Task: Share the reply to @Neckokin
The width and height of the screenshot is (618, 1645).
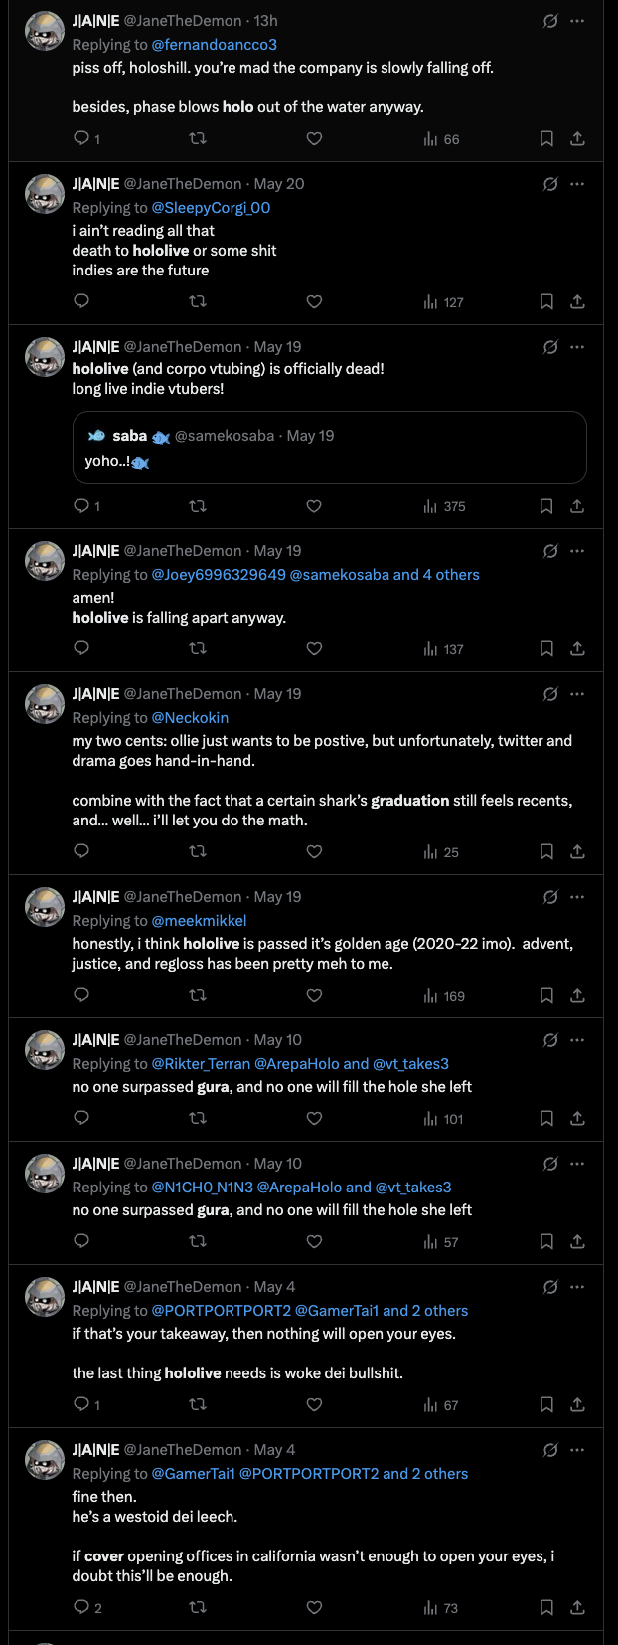Action: tap(577, 852)
